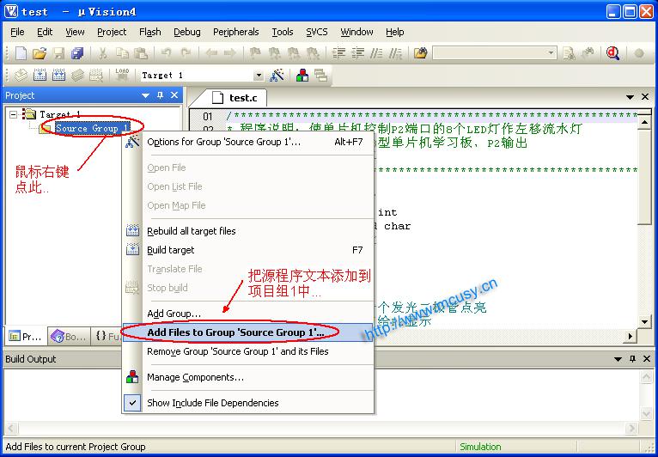Viewport: 658px width, 457px height.
Task: Click the uncomment selection icon
Action: pos(395,53)
